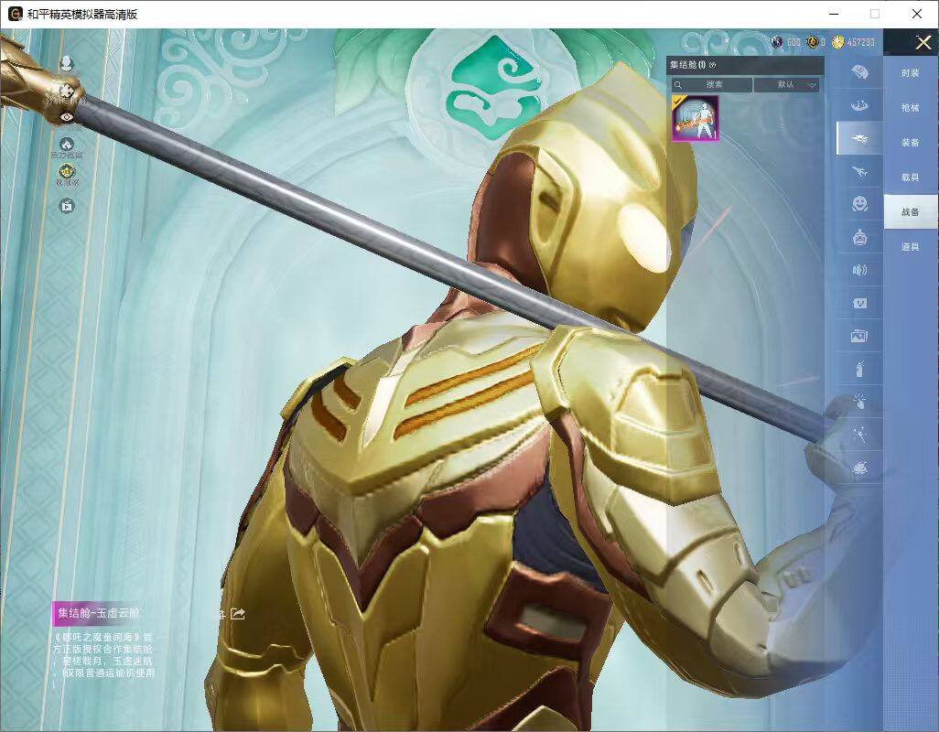Click the video playback icon at left
The height and width of the screenshot is (732, 939).
(67, 206)
